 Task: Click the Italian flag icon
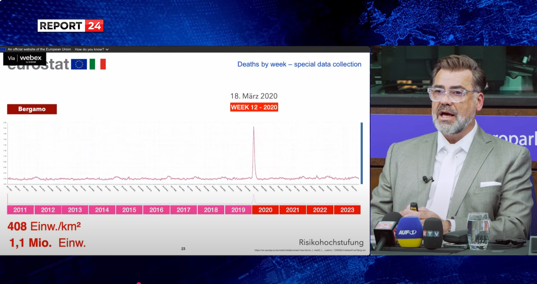98,64
